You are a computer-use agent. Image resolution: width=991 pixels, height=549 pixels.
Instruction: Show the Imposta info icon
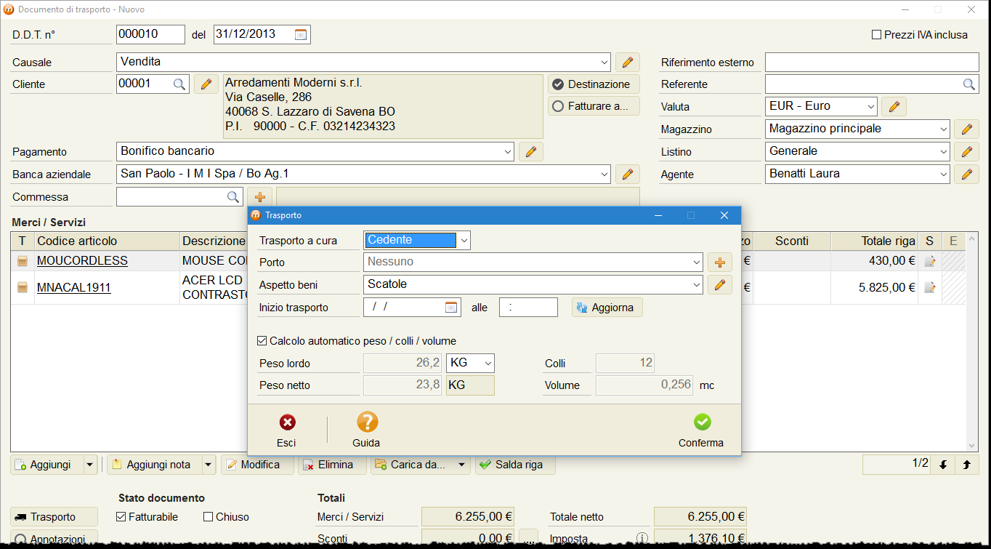click(642, 539)
